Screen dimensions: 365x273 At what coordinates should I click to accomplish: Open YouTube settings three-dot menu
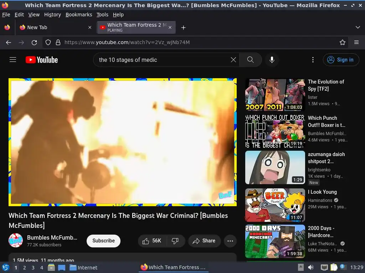pos(313,60)
